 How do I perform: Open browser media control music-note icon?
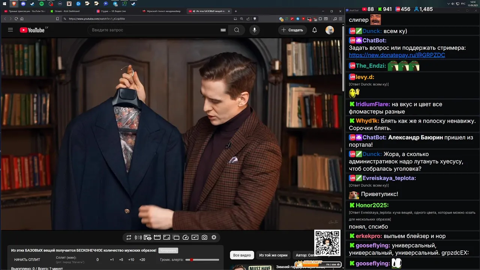(335, 19)
